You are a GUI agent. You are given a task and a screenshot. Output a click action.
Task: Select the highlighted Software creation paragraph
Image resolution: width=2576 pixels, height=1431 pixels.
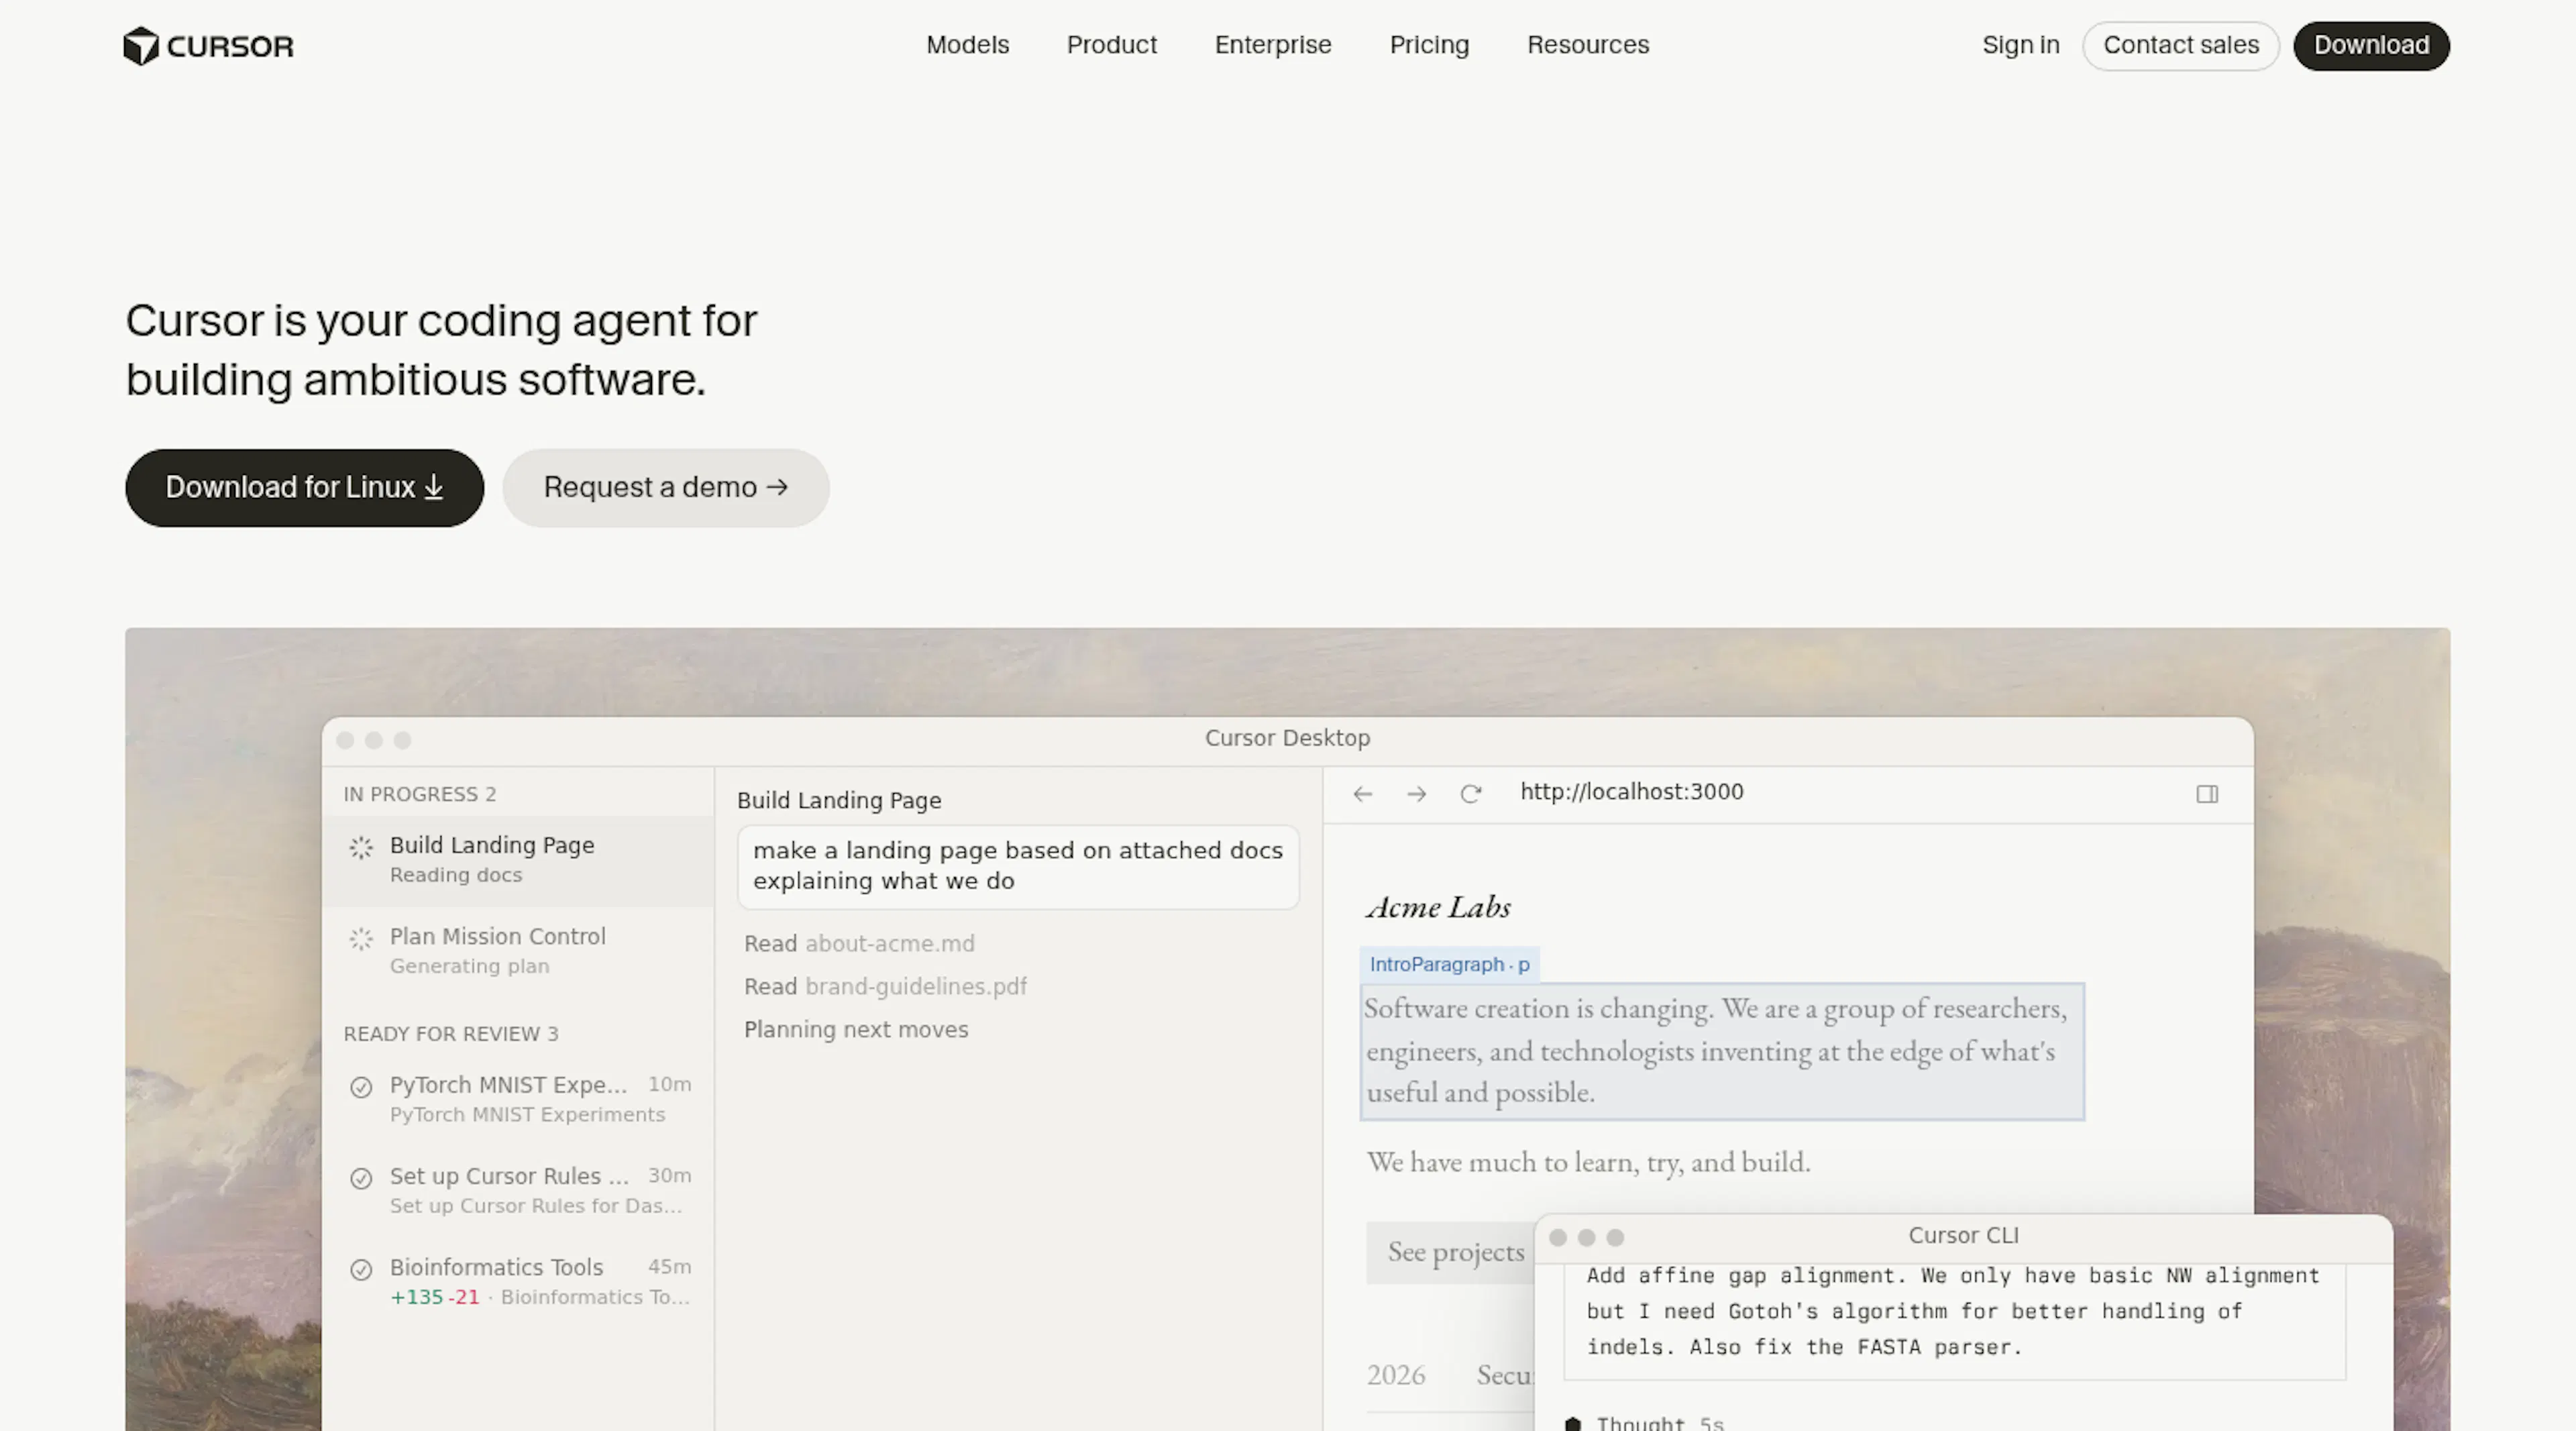coord(1722,1051)
